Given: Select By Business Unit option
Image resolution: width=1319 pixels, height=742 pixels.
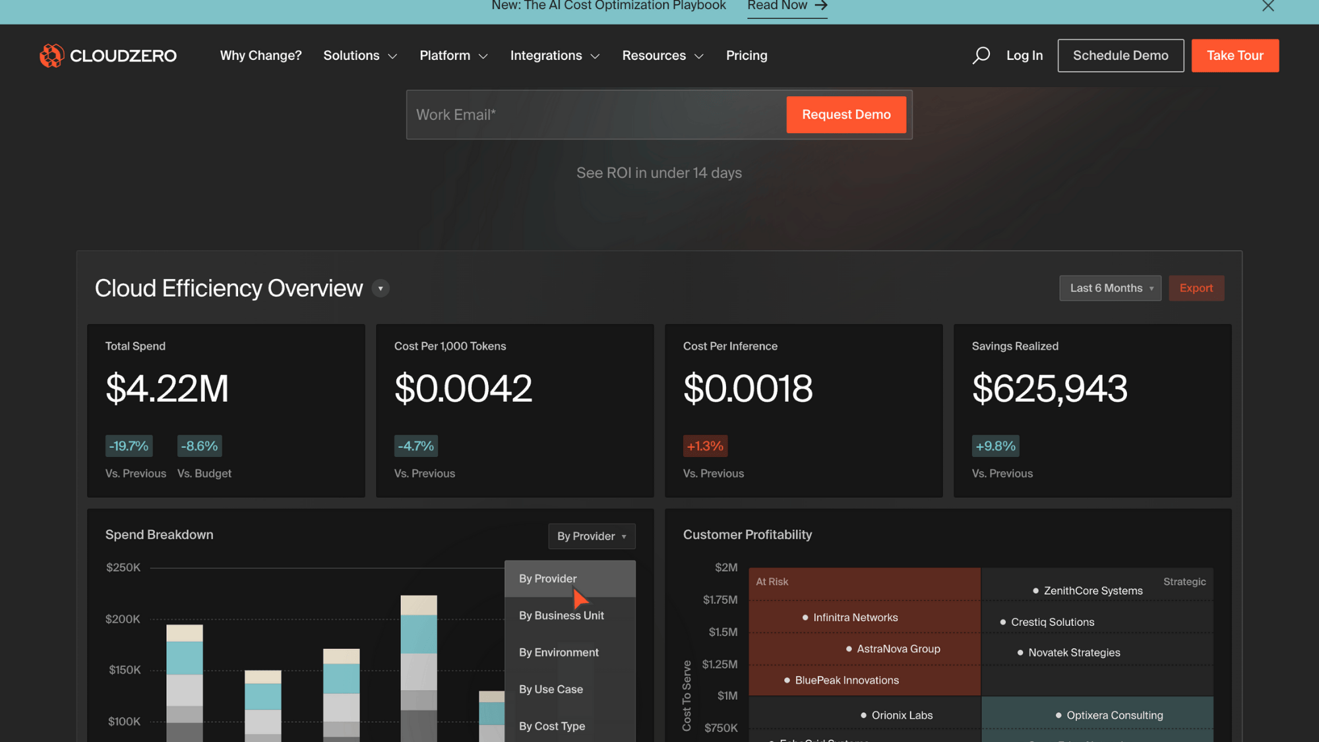Looking at the screenshot, I should [561, 615].
